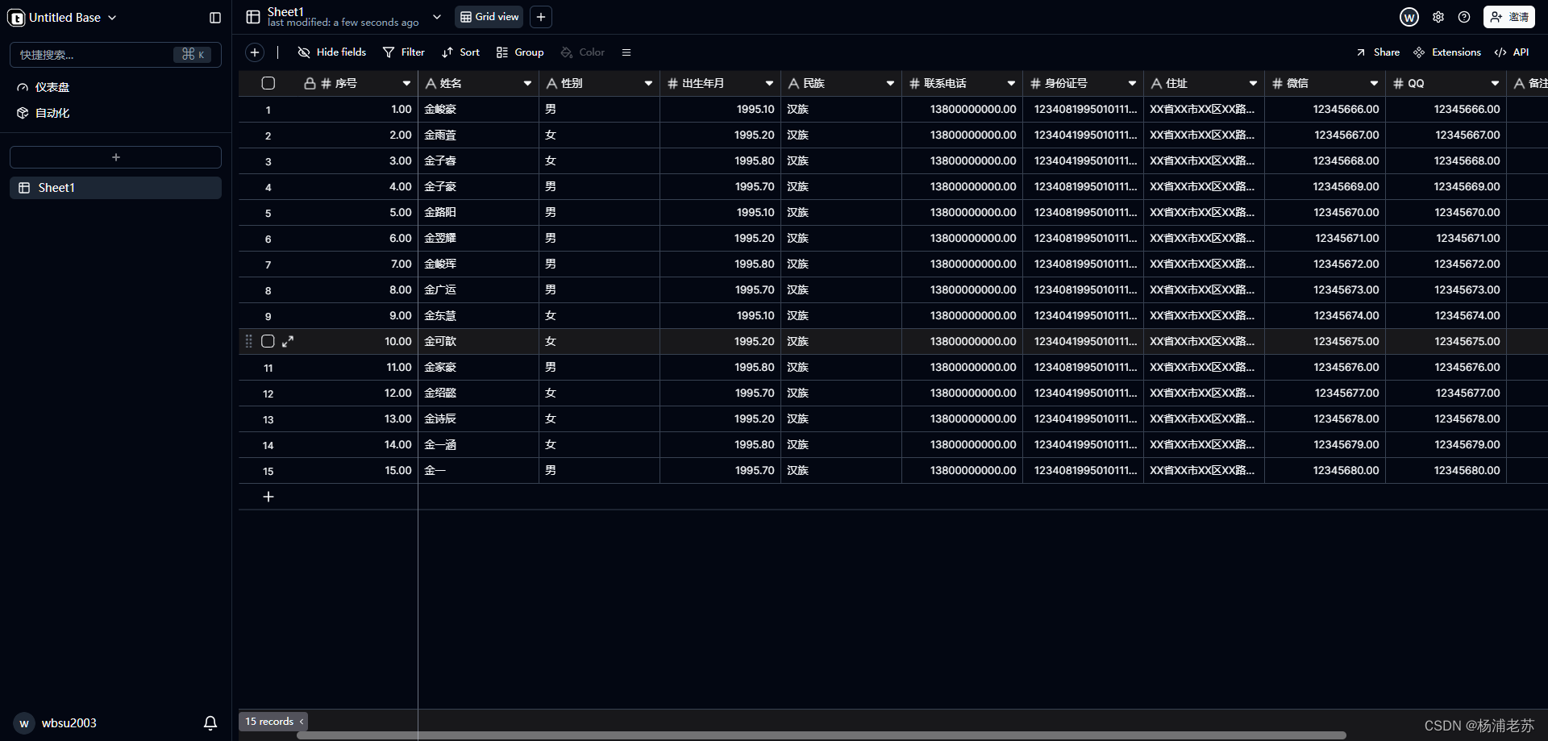The height and width of the screenshot is (741, 1548).
Task: Select the 12345666.00 cell in QQ column
Action: coord(1446,110)
